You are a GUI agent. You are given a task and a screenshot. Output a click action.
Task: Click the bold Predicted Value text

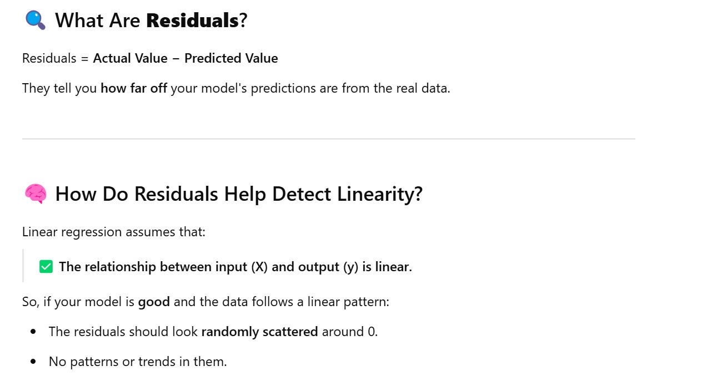click(x=231, y=58)
